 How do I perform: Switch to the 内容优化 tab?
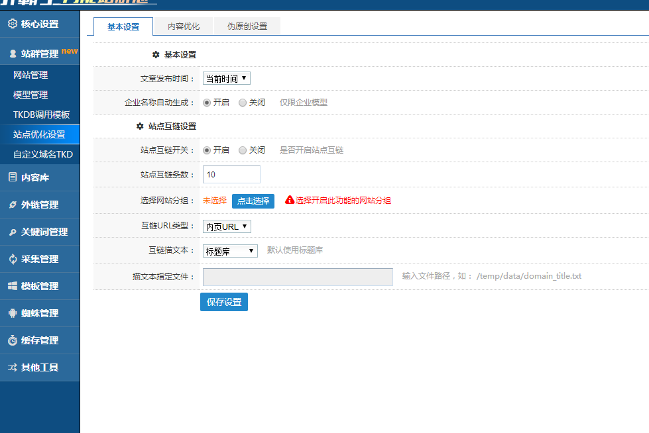click(184, 26)
